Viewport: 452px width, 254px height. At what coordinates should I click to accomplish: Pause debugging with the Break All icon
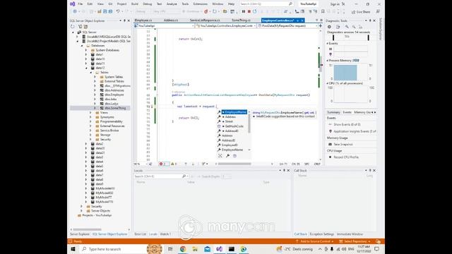click(x=244, y=11)
